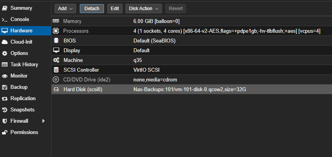The image size is (332, 157).
Task: Open the Summary tab
Action: 21,8
